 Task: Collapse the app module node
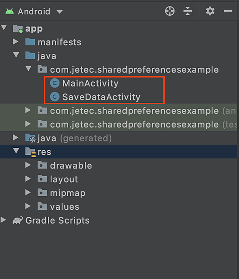[x=4, y=27]
